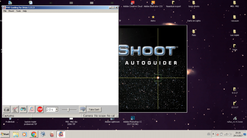The width and height of the screenshot is (247, 138).
Task: Open the Help menu
Action: pos(25,11)
